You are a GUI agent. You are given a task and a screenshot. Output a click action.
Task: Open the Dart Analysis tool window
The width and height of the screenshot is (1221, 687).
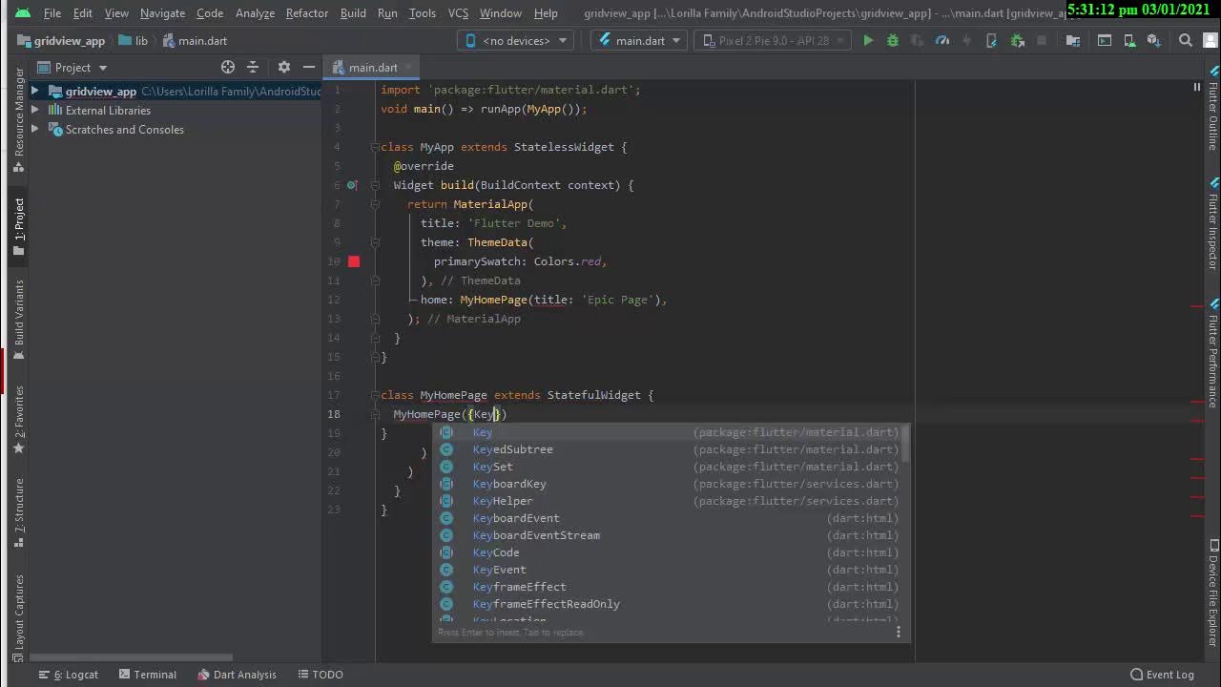(x=237, y=675)
